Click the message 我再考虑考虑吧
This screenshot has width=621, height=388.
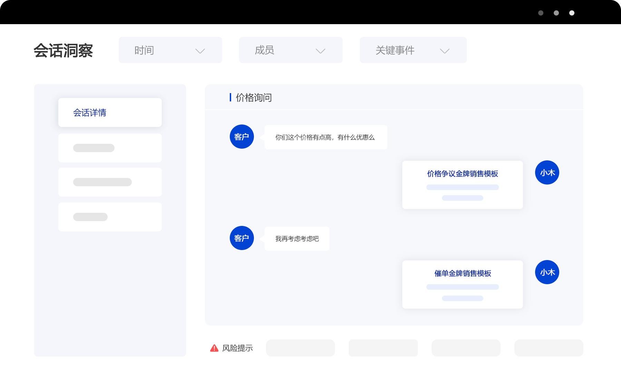coord(297,239)
